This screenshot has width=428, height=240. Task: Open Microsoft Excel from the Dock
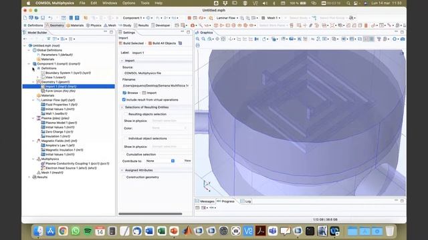pos(161,231)
